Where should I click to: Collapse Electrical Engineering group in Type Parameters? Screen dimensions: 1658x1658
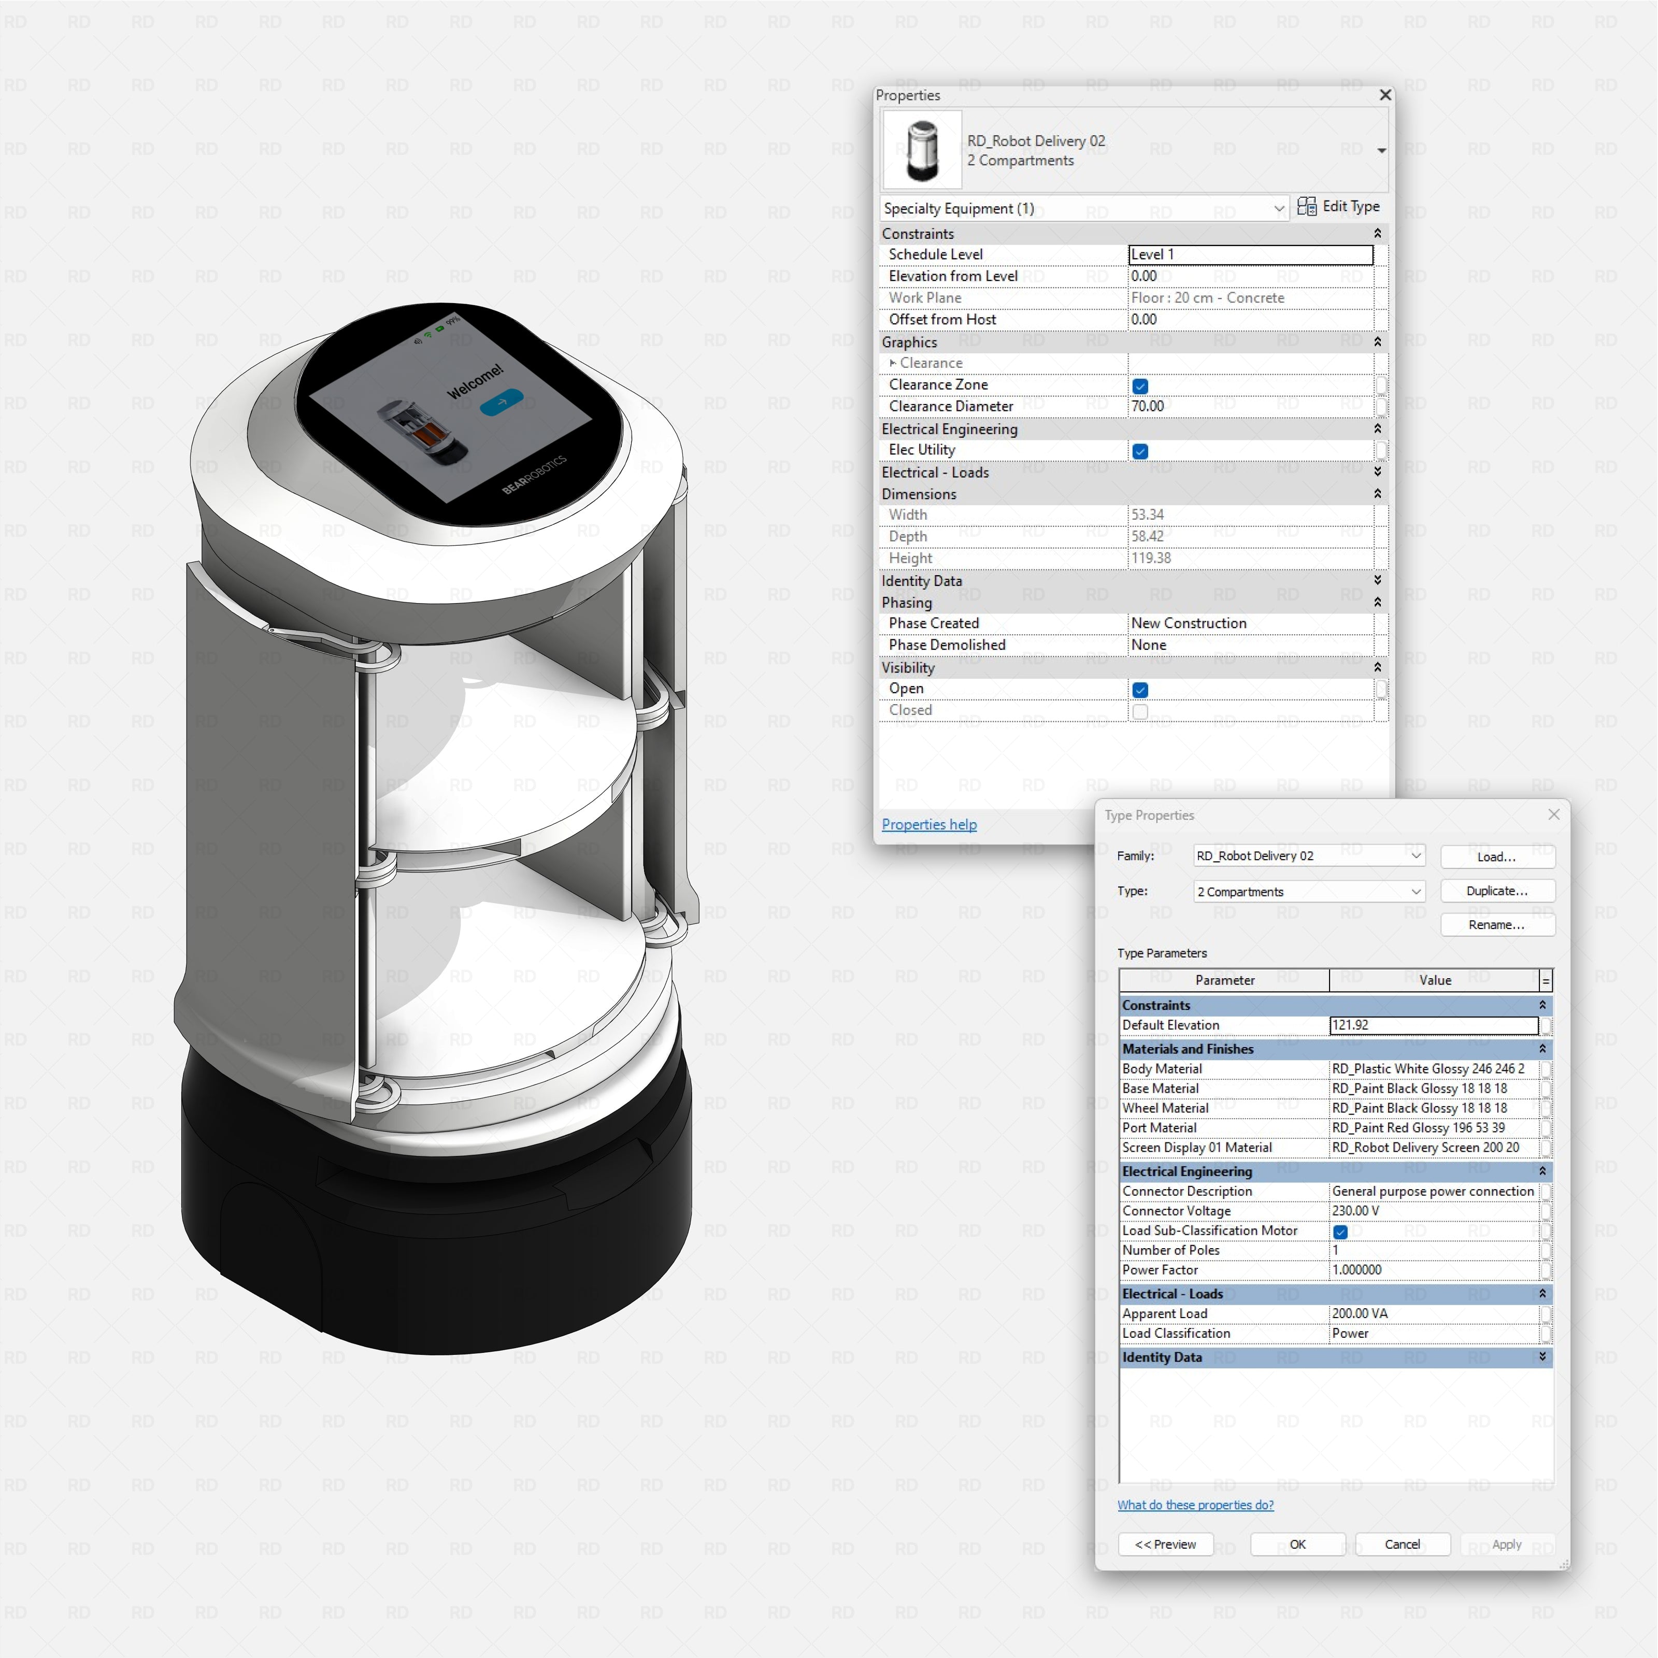(x=1543, y=1171)
